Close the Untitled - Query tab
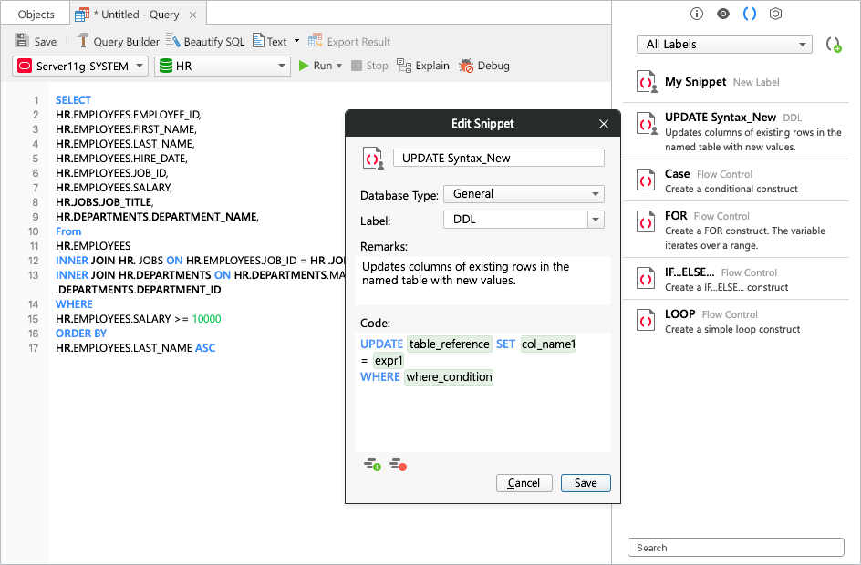861x565 pixels. (192, 15)
